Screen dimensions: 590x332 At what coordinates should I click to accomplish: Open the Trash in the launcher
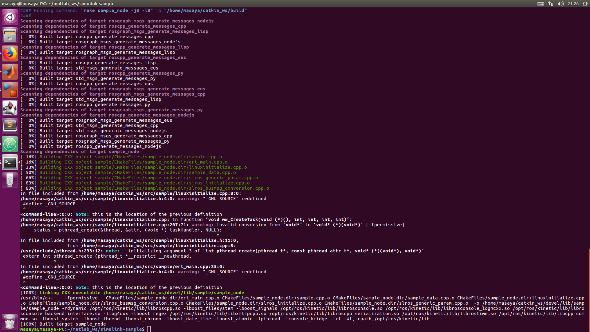[x=10, y=322]
